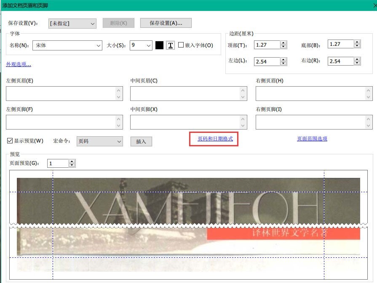Increase the 页面预览 page number

click(72, 161)
